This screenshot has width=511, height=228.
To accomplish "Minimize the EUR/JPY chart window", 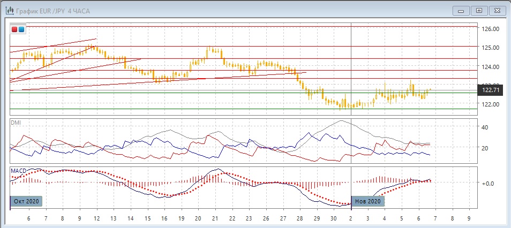I will (462, 10).
